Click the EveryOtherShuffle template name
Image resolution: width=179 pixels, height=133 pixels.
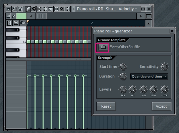coord(125,47)
